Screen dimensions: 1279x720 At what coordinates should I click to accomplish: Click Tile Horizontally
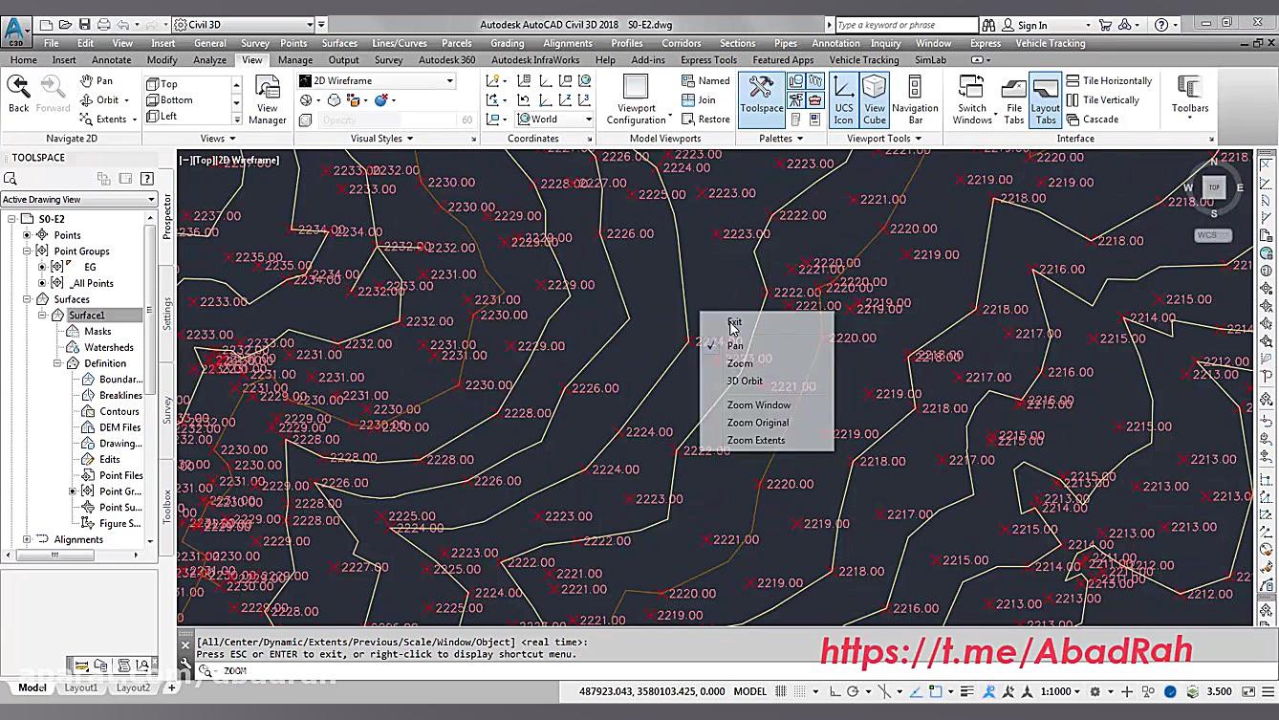[x=1108, y=81]
